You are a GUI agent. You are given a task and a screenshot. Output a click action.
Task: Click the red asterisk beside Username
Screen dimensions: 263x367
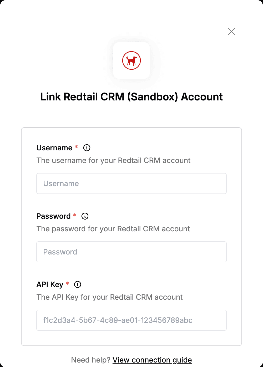(76, 147)
